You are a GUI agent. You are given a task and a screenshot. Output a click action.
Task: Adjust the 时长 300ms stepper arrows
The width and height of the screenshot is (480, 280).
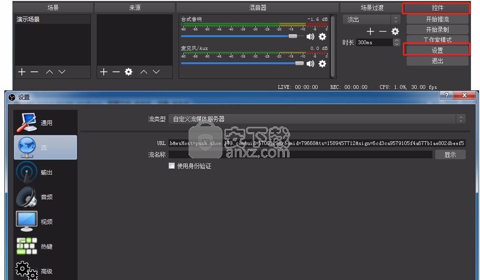point(397,42)
